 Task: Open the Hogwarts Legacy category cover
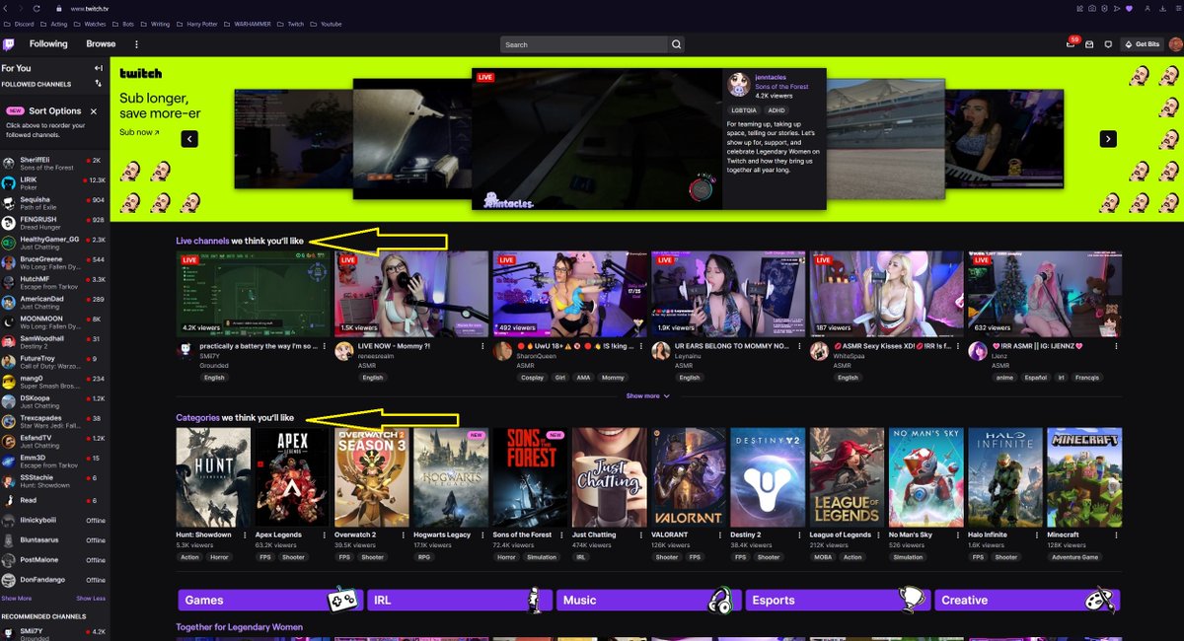coord(451,477)
